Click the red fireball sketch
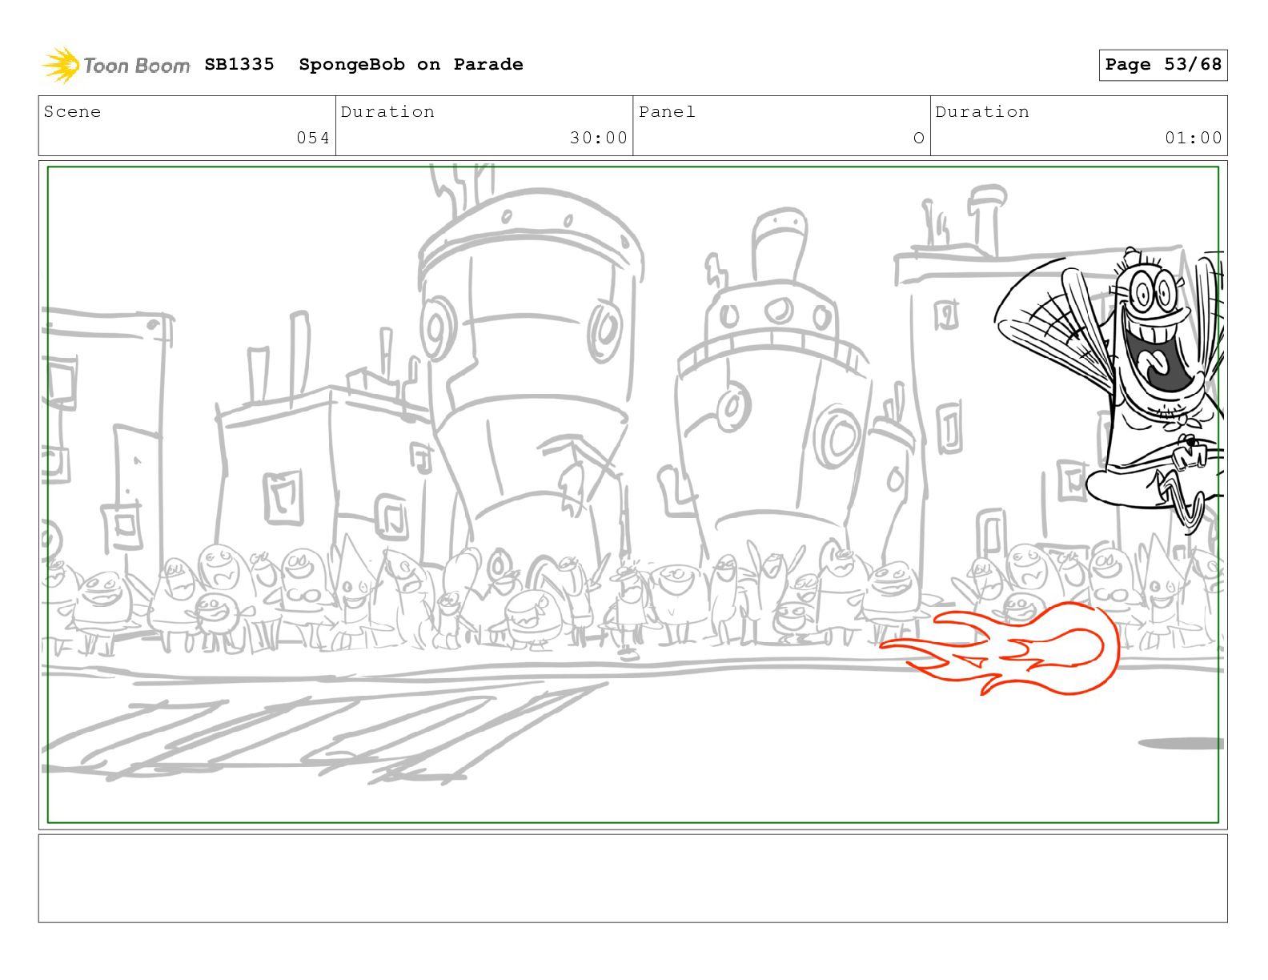 click(999, 650)
